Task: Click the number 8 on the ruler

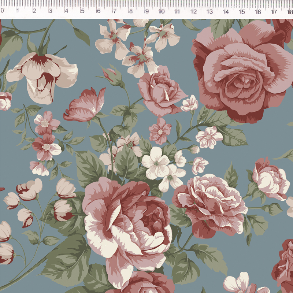Action: point(130,11)
